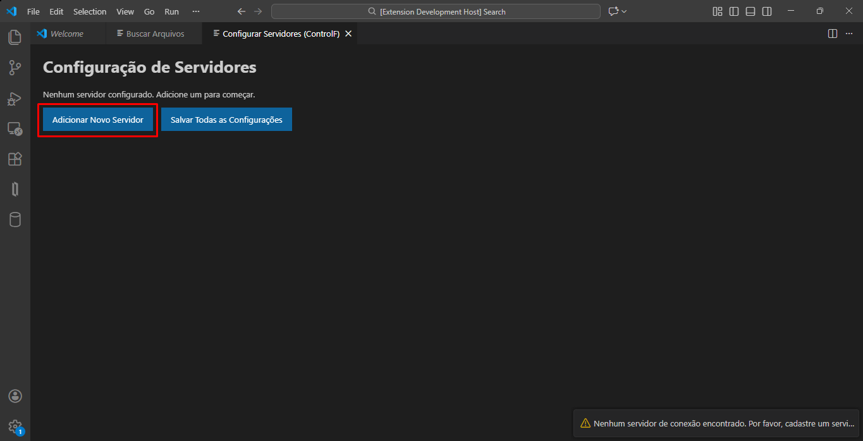
Task: Open the Extensions view
Action: click(15, 159)
